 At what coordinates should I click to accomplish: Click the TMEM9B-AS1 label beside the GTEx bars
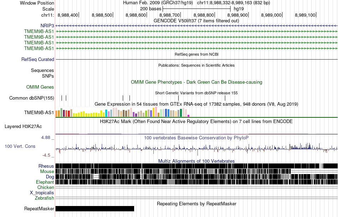39,113
